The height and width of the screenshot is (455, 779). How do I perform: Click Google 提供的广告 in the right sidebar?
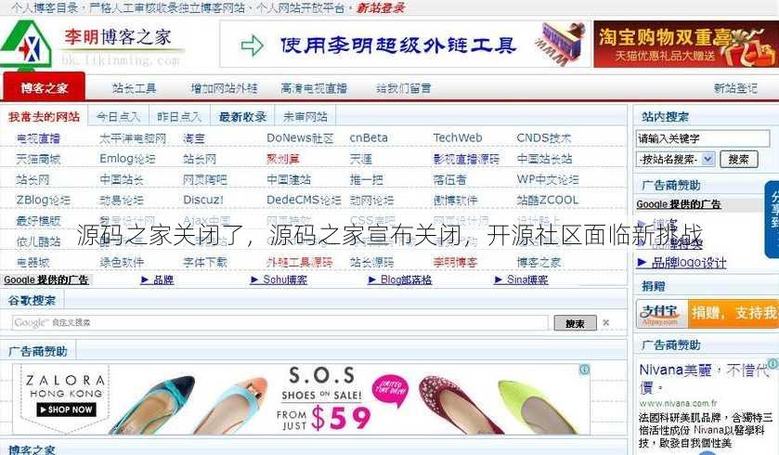679,204
